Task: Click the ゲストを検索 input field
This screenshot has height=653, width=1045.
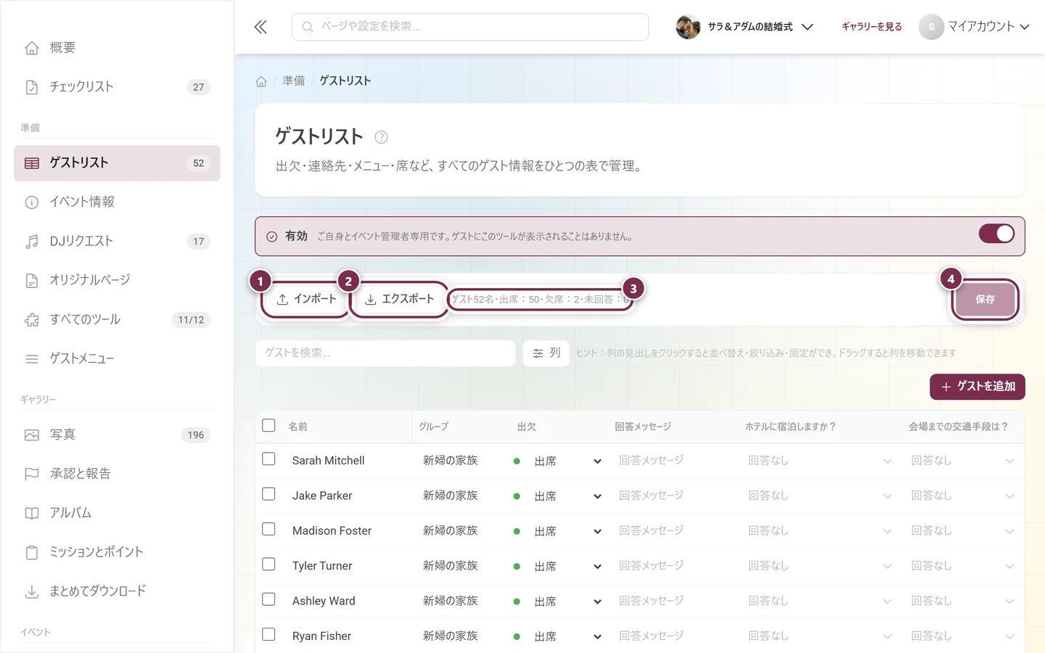Action: tap(385, 353)
